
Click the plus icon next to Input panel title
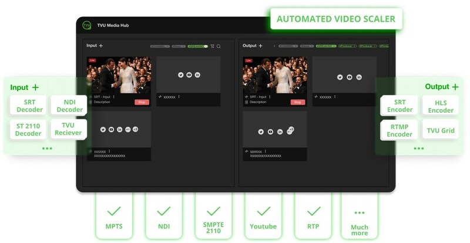[101, 46]
